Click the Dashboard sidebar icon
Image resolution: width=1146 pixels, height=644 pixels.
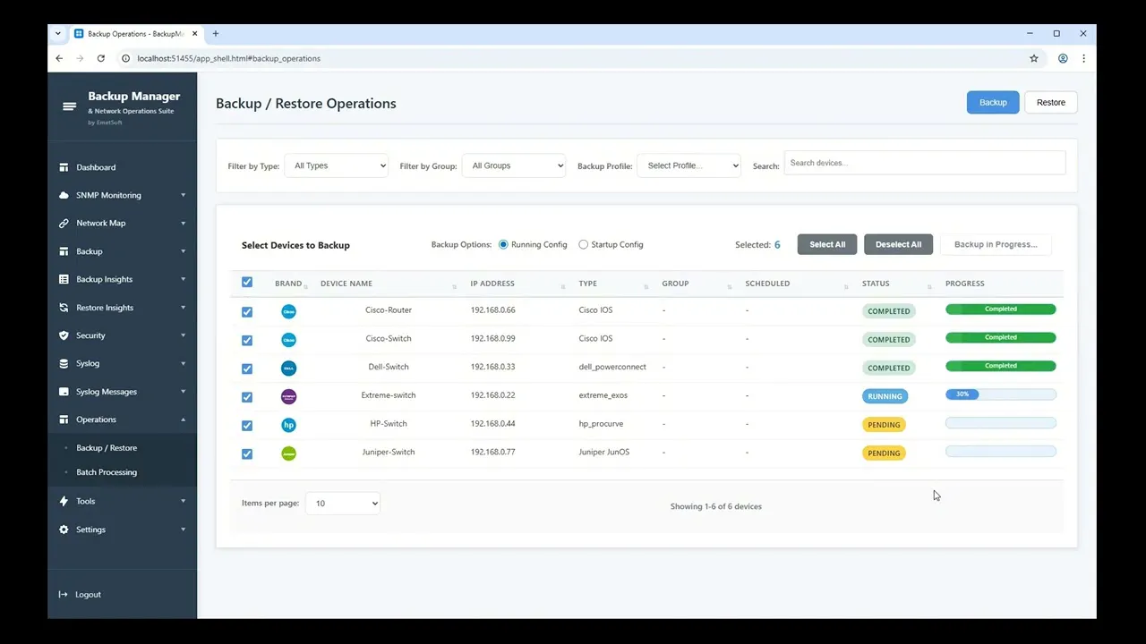(64, 167)
